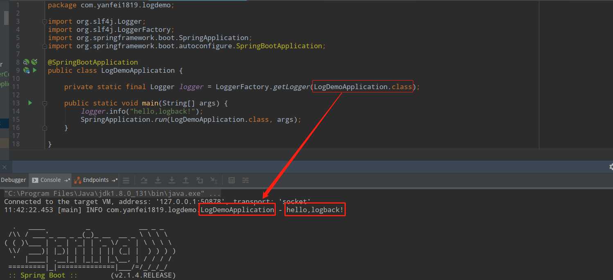Viewport: 613px width, 280px height.
Task: Click the autoconfigure.SpringBootApplication import line
Action: pos(187,46)
